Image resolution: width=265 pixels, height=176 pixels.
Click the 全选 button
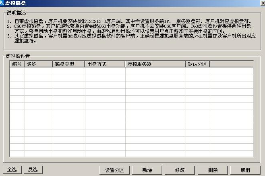coord(12,170)
